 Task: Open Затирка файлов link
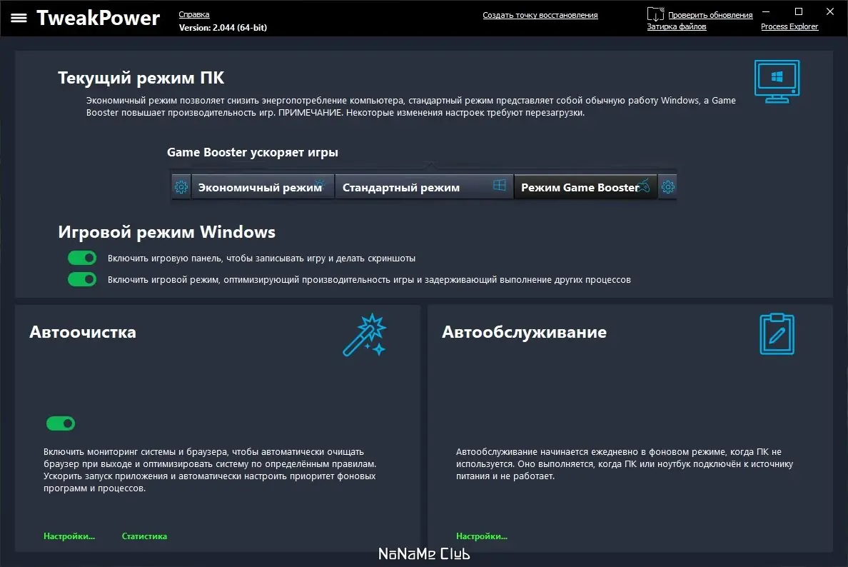[677, 26]
